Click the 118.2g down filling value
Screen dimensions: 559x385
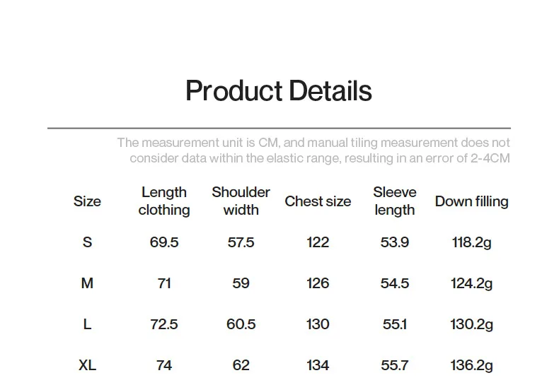(471, 242)
